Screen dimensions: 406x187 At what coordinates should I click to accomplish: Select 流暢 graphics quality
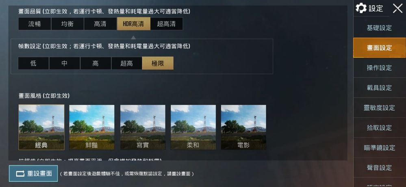point(35,24)
